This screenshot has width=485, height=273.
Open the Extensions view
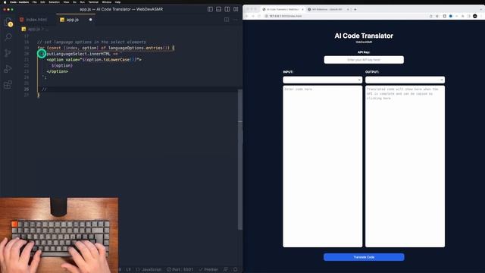pyautogui.click(x=8, y=84)
